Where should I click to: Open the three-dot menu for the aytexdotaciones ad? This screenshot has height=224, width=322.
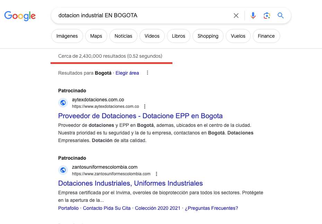click(145, 106)
